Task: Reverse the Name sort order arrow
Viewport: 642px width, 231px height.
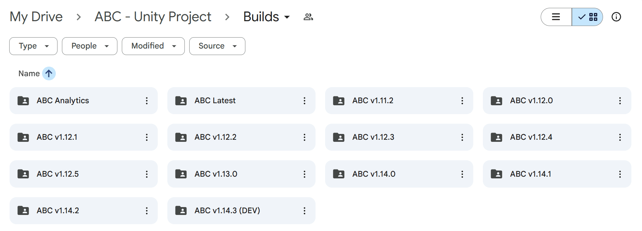Action: click(48, 73)
